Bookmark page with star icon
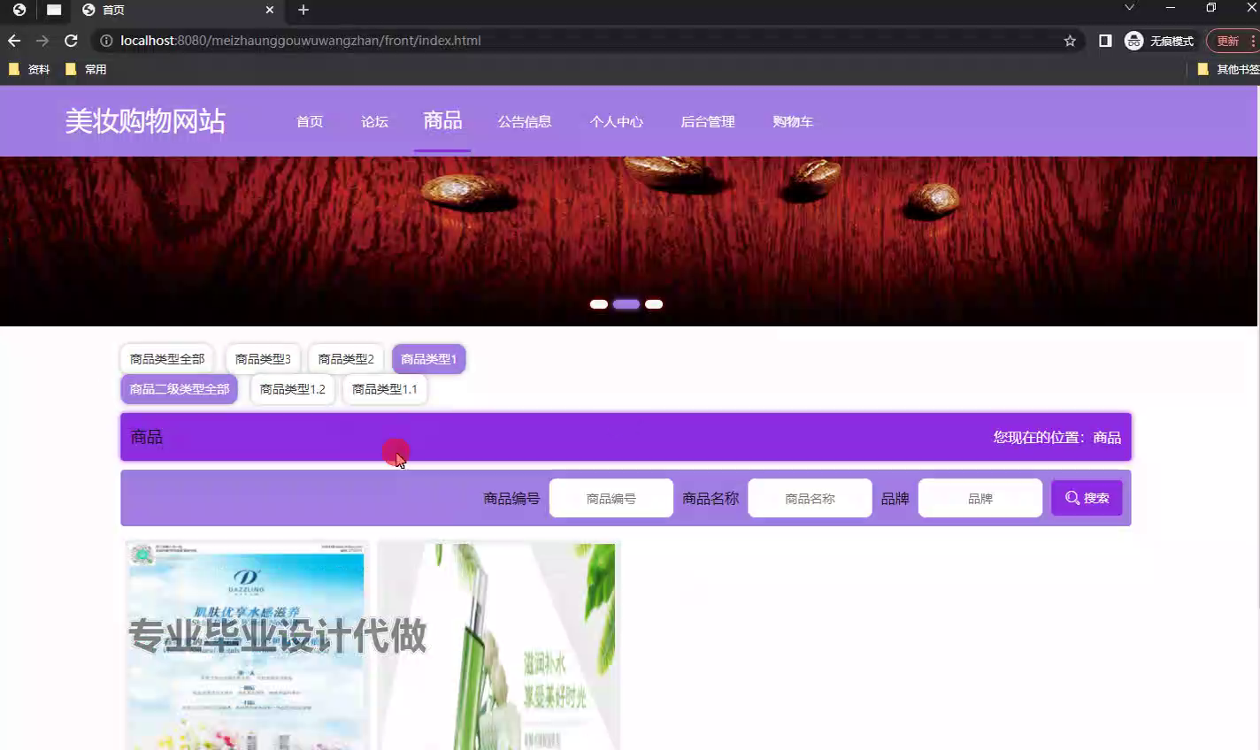 1070,41
